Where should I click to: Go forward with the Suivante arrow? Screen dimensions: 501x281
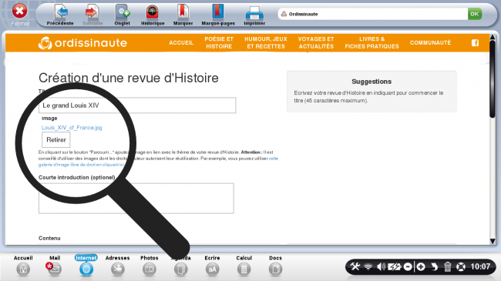click(92, 15)
